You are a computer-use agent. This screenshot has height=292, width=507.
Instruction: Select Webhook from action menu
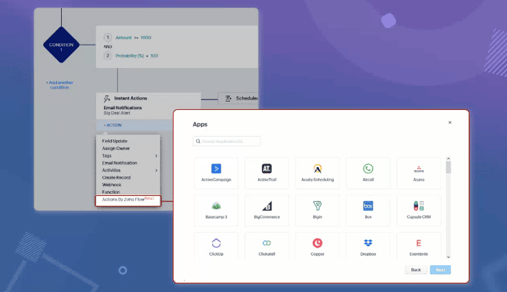112,185
